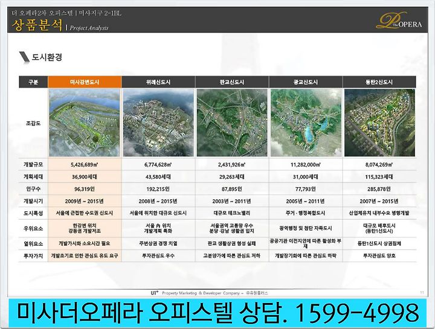The width and height of the screenshot is (435, 329).
Task: Click the 285,878인 population cell
Action: tap(379, 189)
